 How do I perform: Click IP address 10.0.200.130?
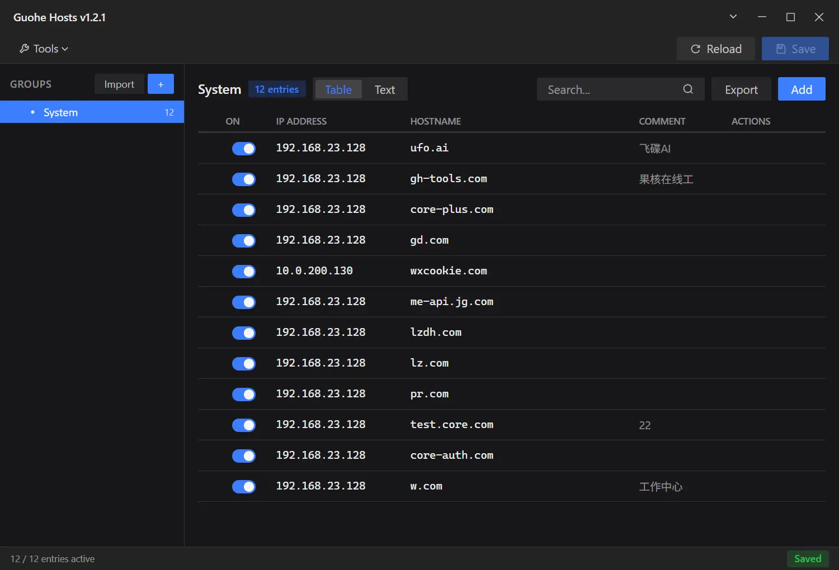coord(314,271)
